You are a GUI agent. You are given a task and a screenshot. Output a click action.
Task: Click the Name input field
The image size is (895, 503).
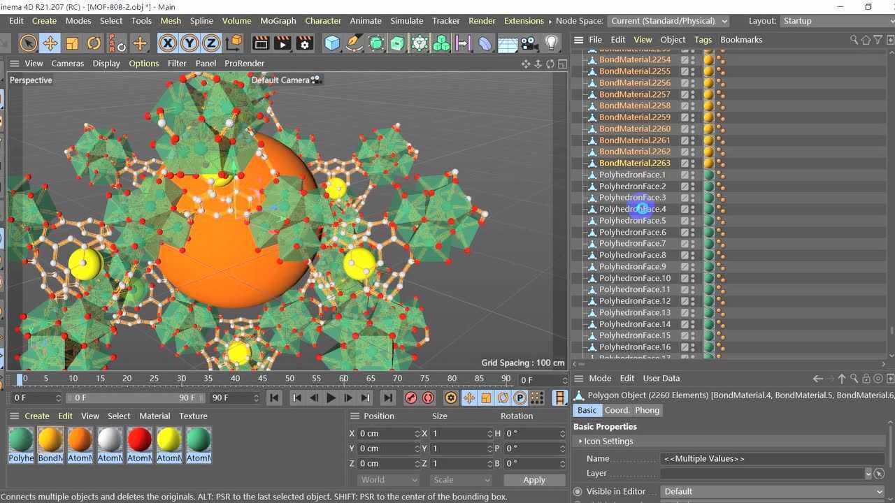coord(773,458)
